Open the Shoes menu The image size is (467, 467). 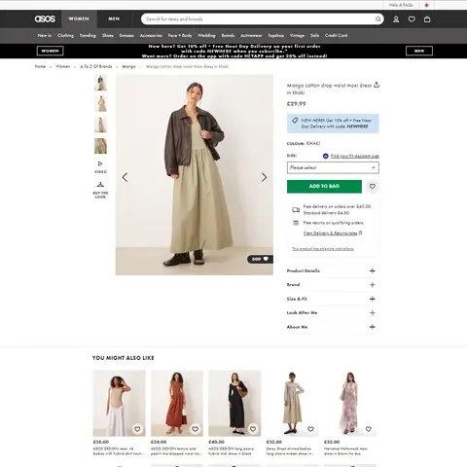[x=108, y=35]
